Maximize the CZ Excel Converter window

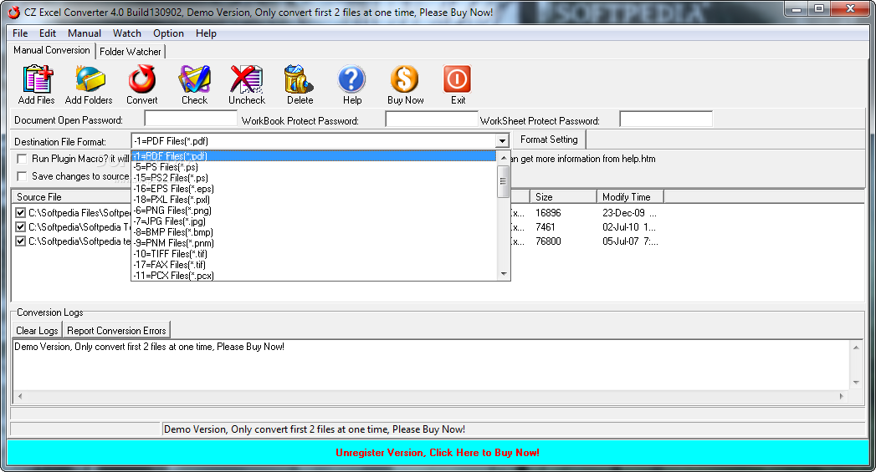(x=819, y=9)
